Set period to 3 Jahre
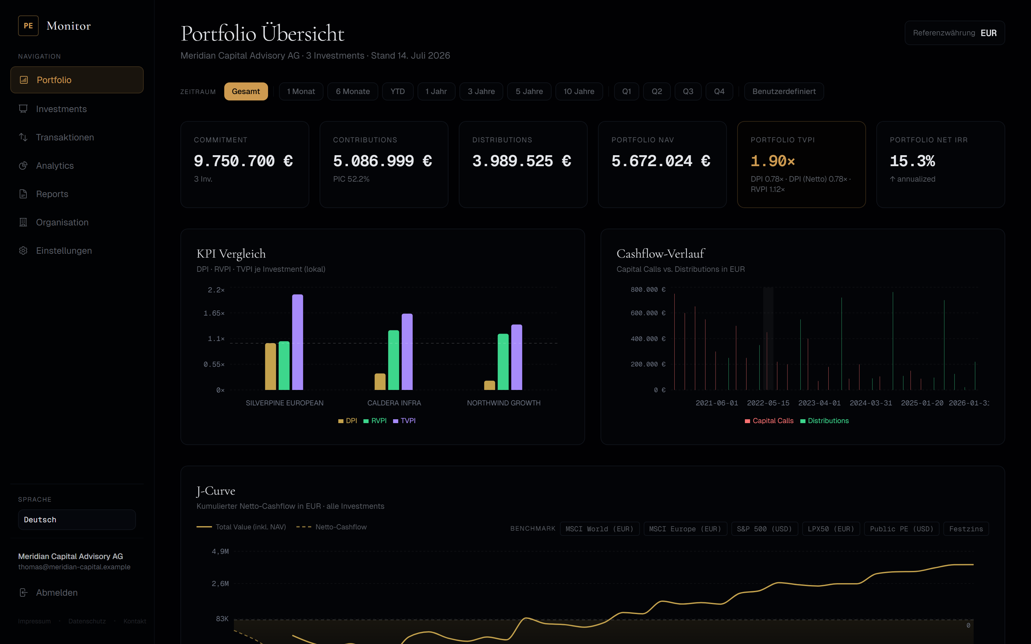This screenshot has height=644, width=1031. pyautogui.click(x=481, y=91)
